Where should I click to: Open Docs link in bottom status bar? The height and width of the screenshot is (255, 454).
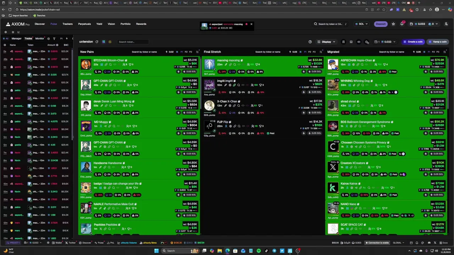444,243
